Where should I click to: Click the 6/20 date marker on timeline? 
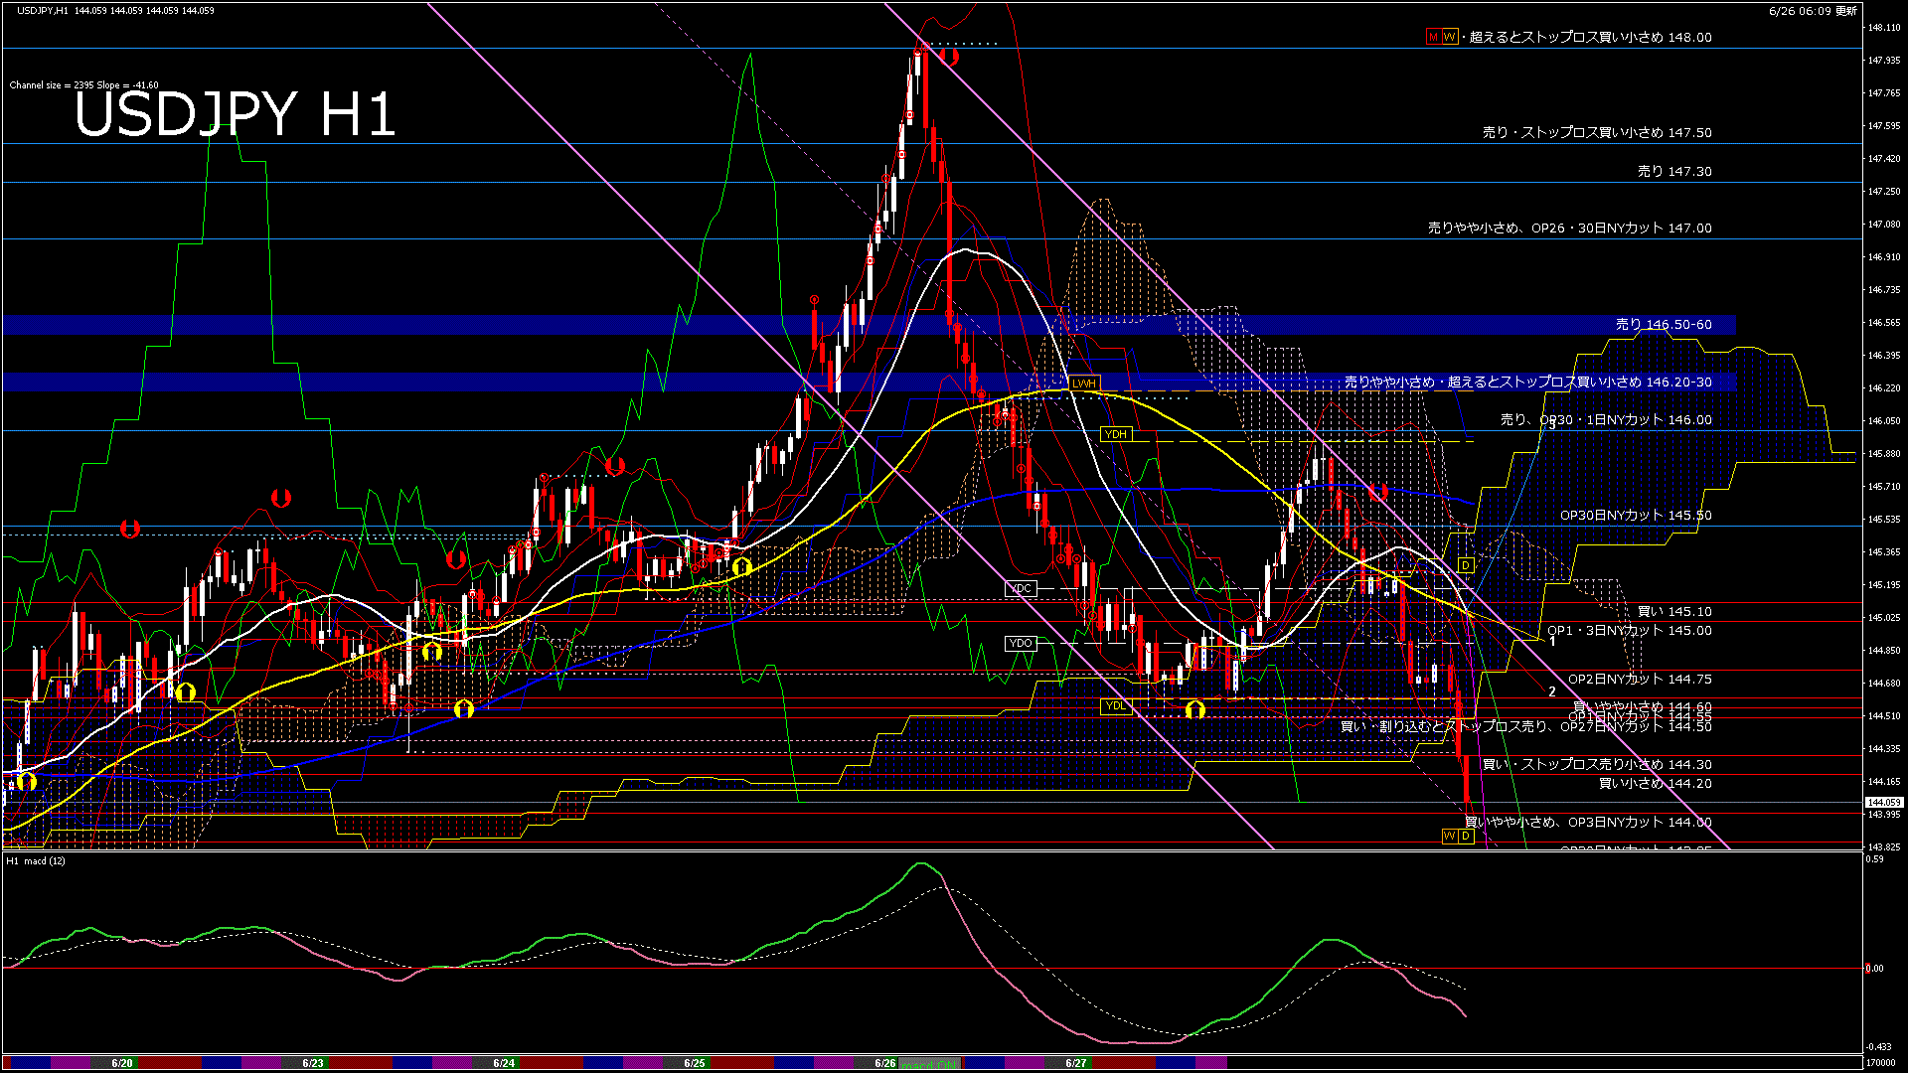pos(122,1063)
